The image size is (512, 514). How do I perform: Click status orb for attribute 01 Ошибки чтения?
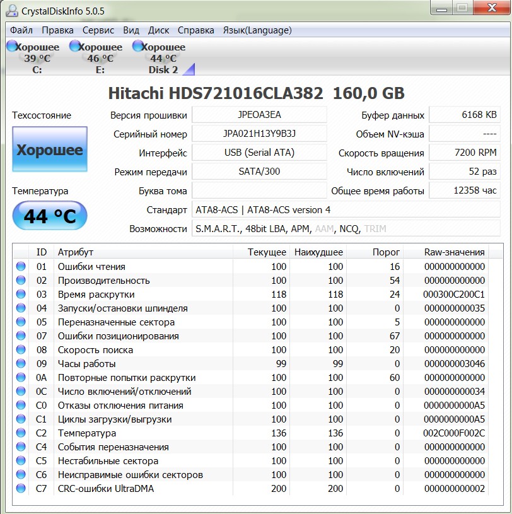click(21, 266)
